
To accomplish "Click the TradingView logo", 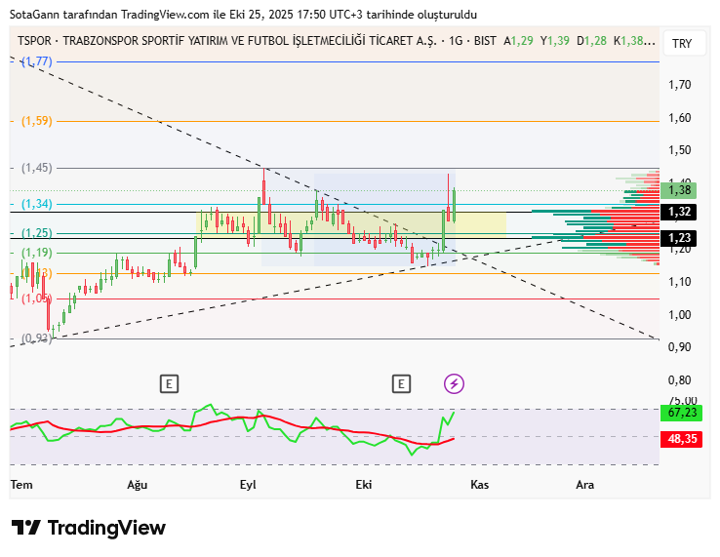I will pos(88,528).
